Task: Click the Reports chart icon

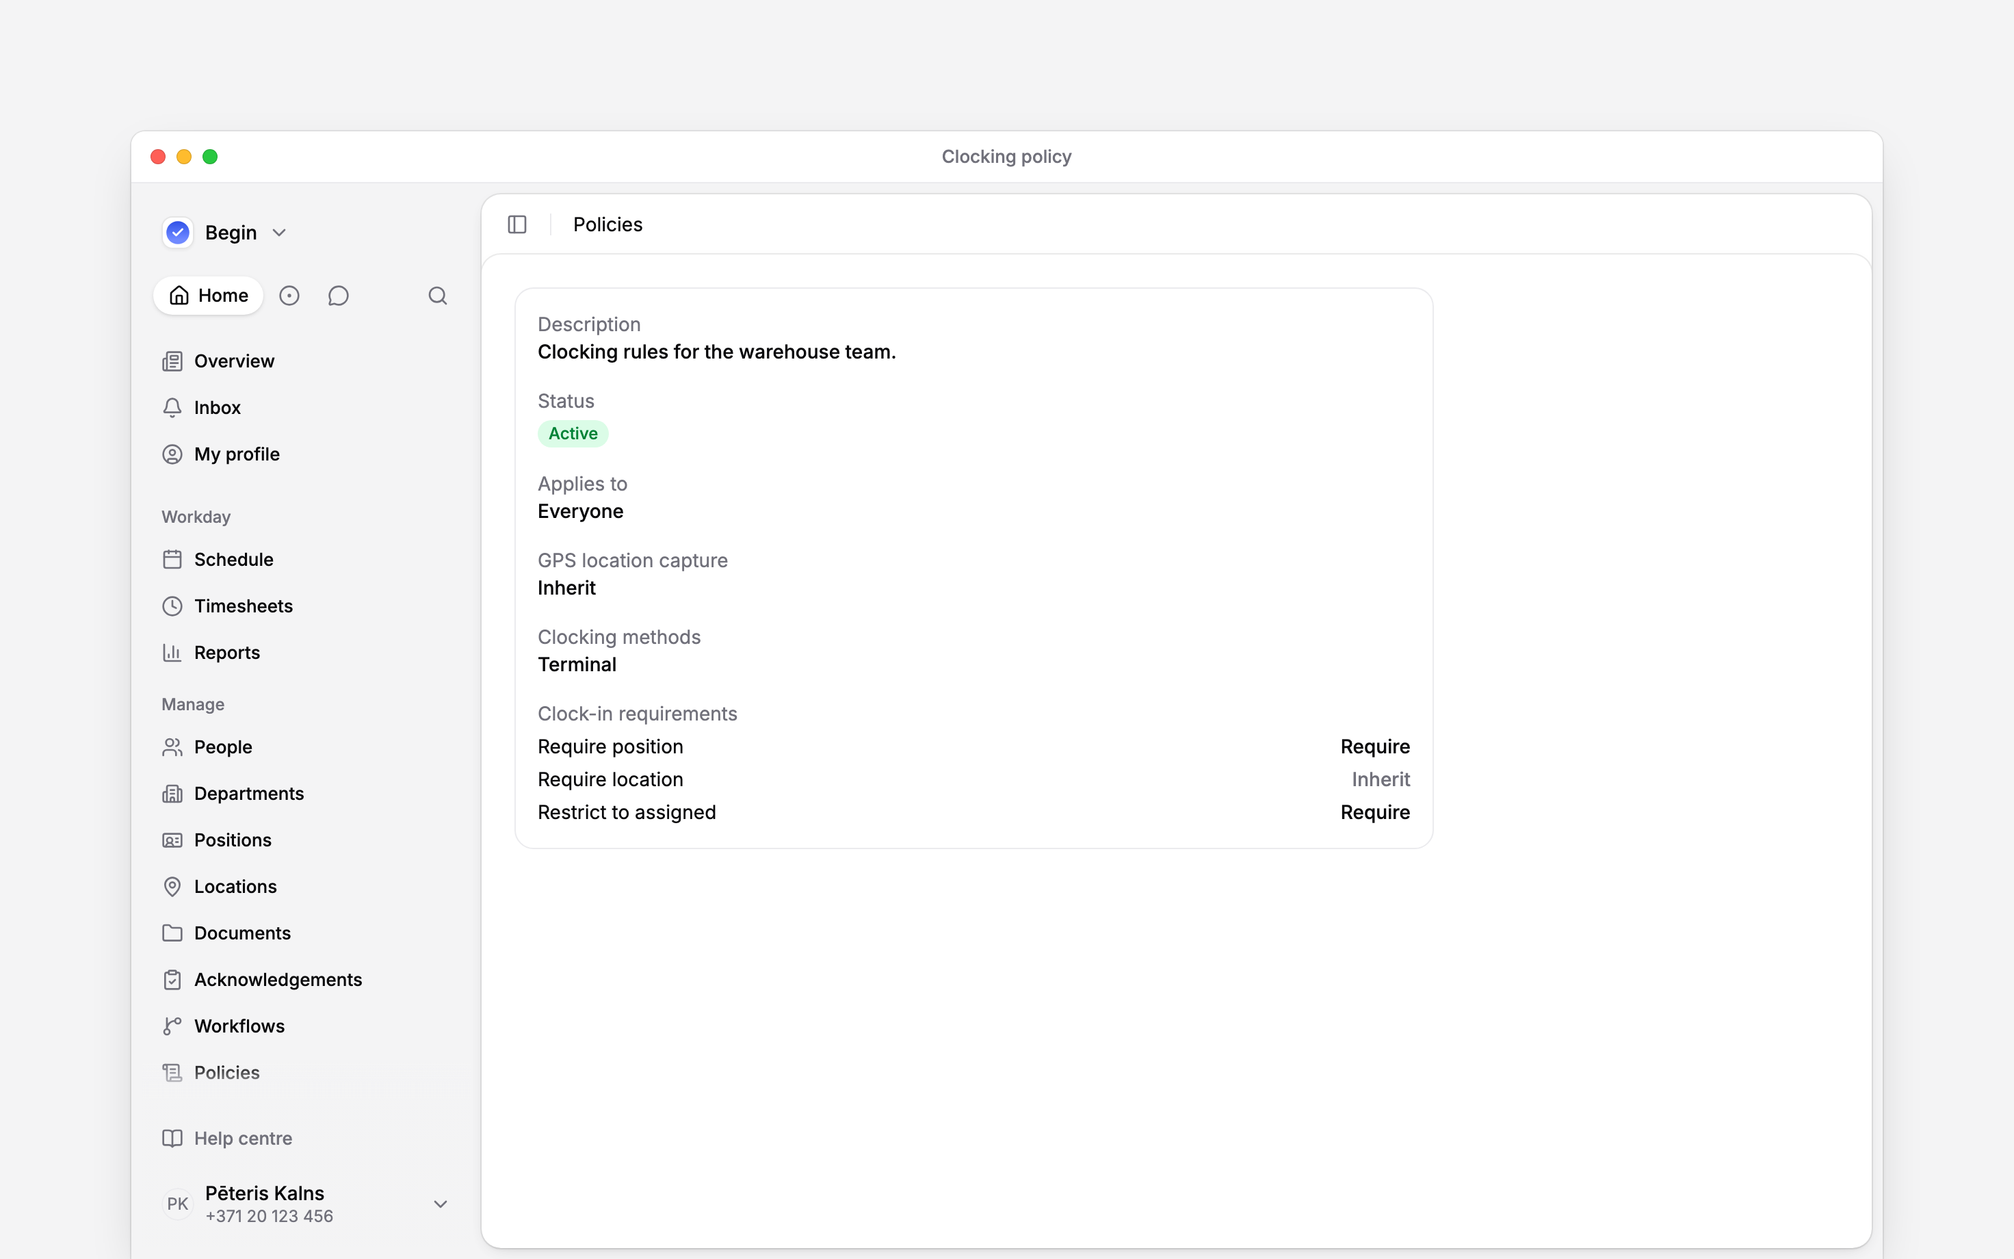Action: click(x=172, y=653)
